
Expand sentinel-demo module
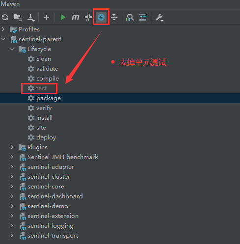coord(12,206)
